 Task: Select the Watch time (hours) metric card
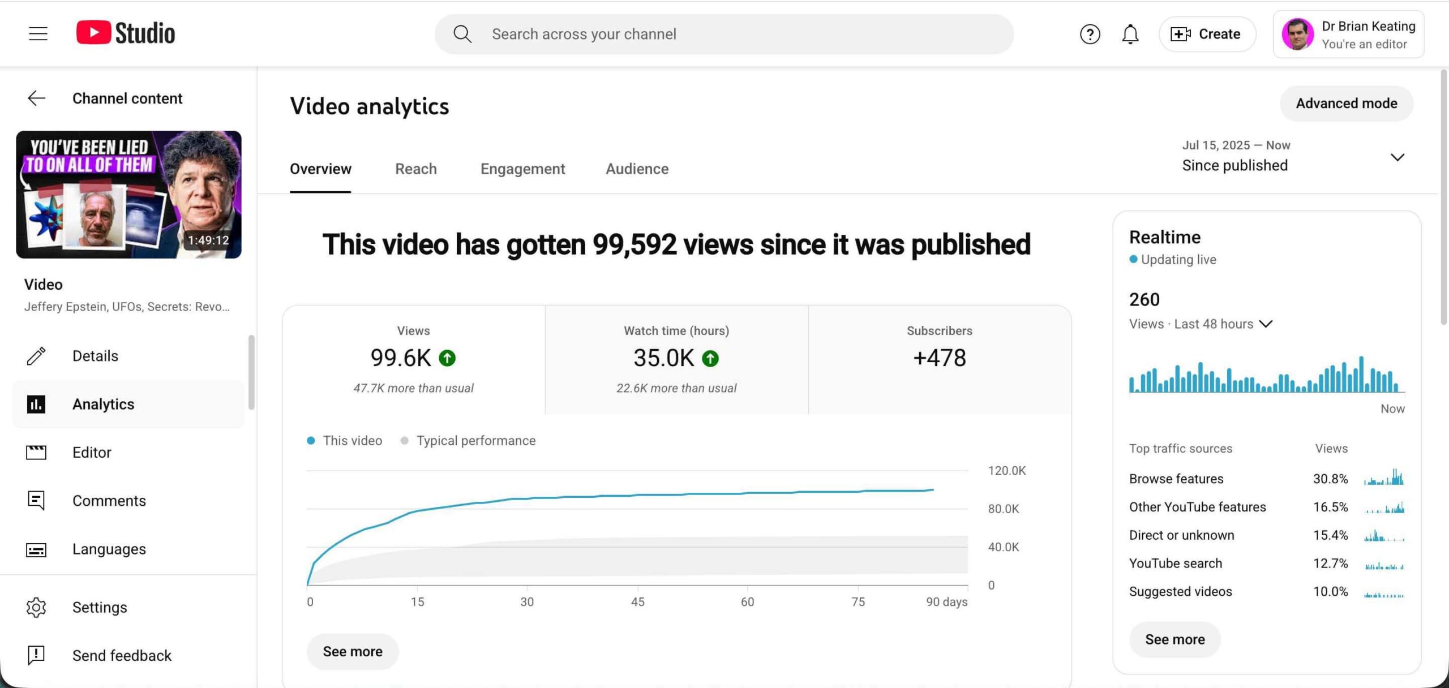point(676,359)
